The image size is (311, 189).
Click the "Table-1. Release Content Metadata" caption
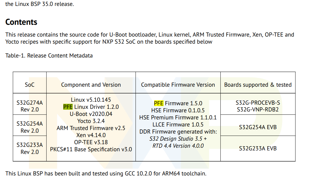pos(49,55)
